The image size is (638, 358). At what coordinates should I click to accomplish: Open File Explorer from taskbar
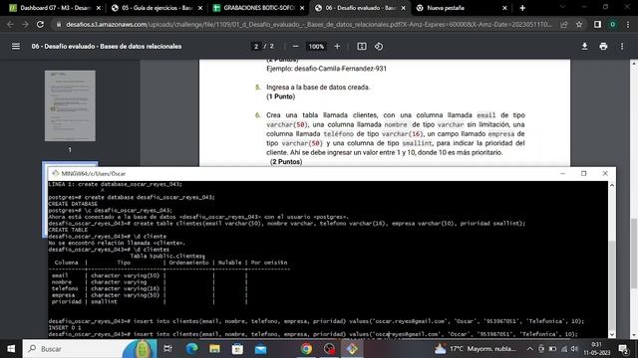point(214,349)
